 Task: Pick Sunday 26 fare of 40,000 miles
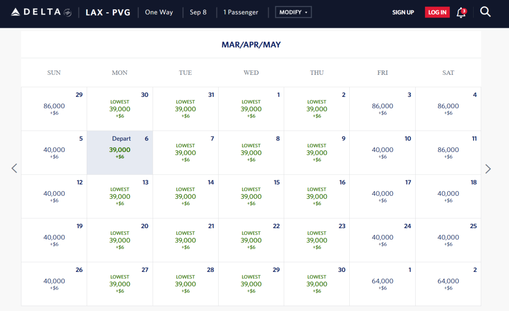[x=54, y=284]
